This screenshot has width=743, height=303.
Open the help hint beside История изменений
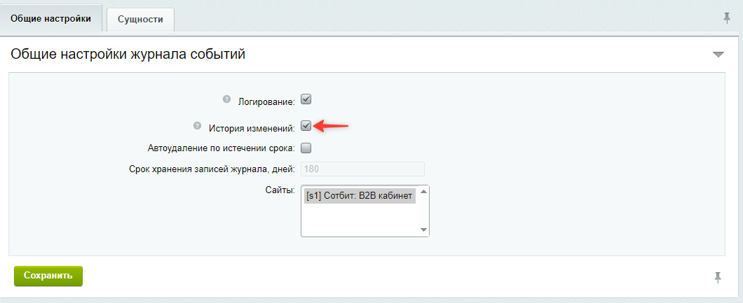click(198, 126)
